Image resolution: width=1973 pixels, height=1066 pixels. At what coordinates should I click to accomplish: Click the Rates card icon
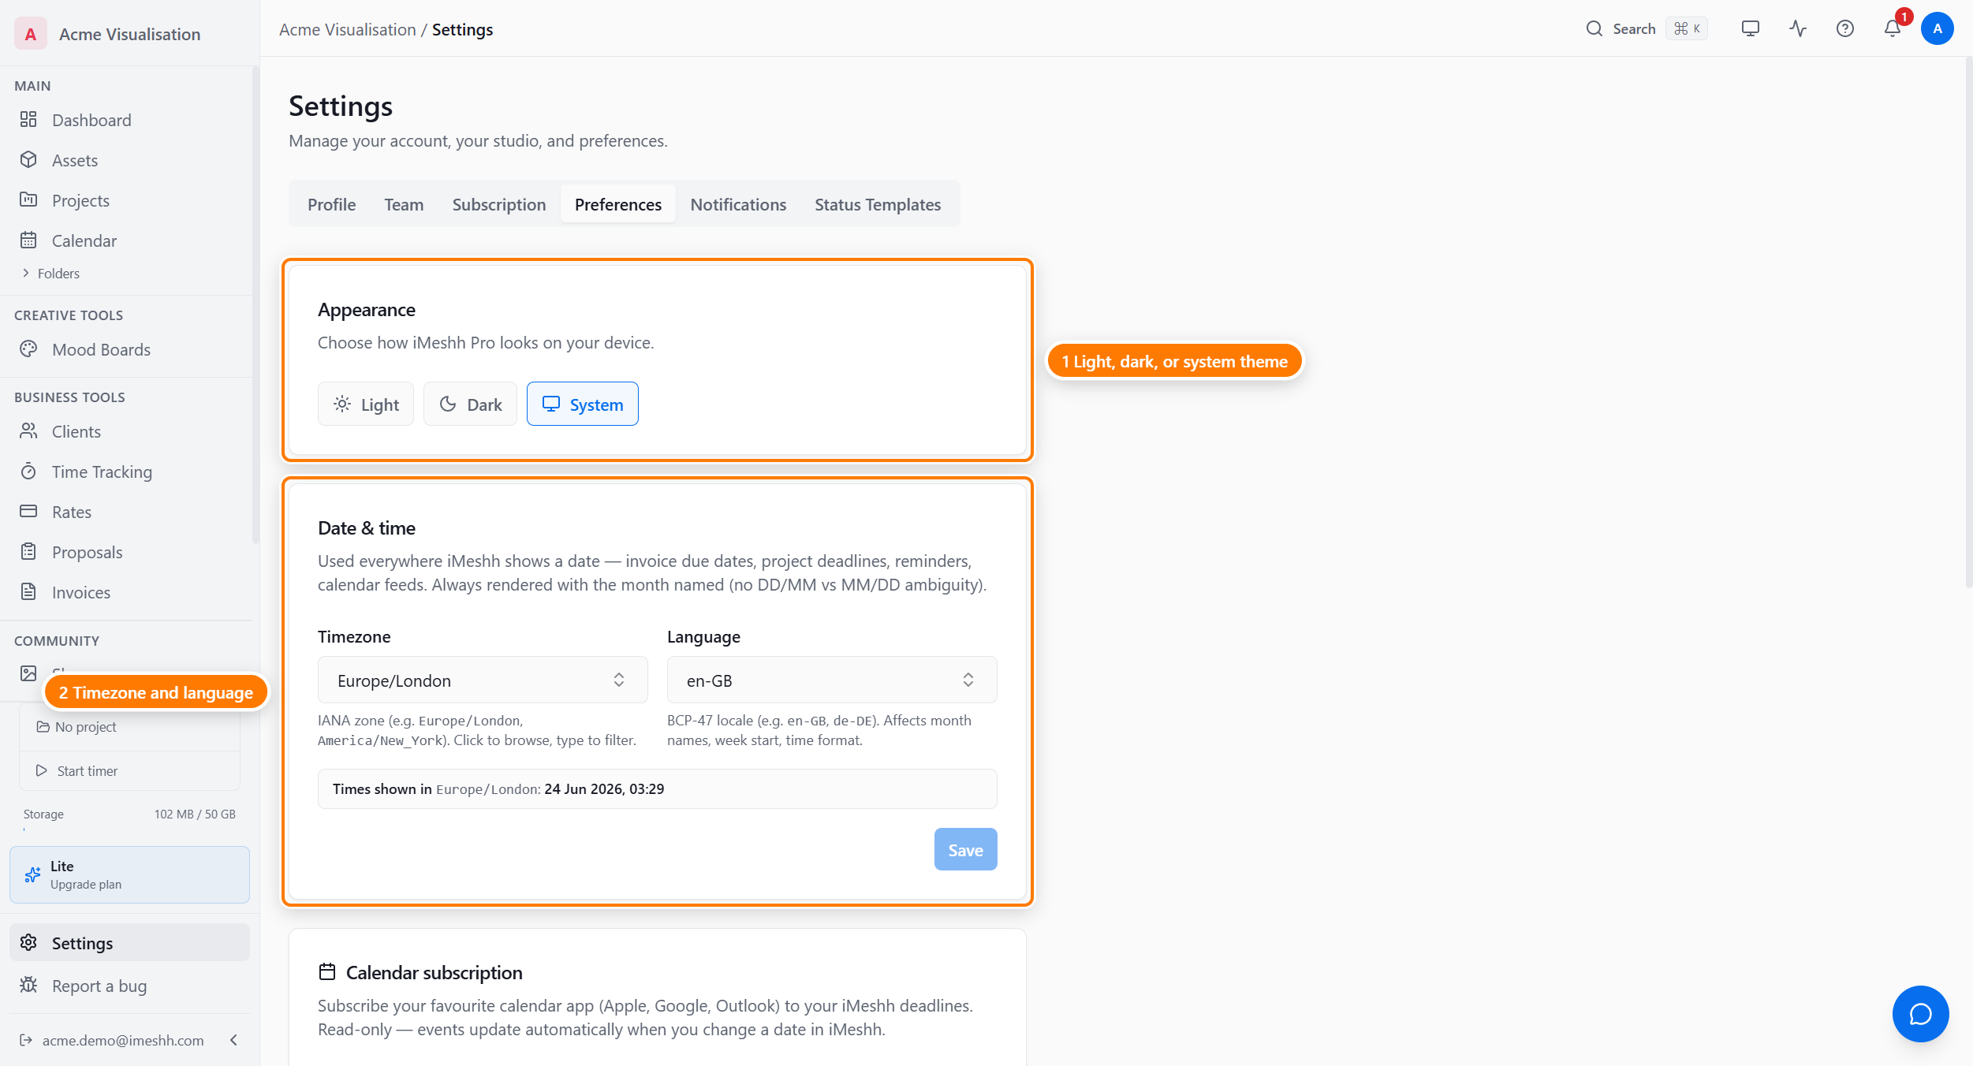pos(28,511)
